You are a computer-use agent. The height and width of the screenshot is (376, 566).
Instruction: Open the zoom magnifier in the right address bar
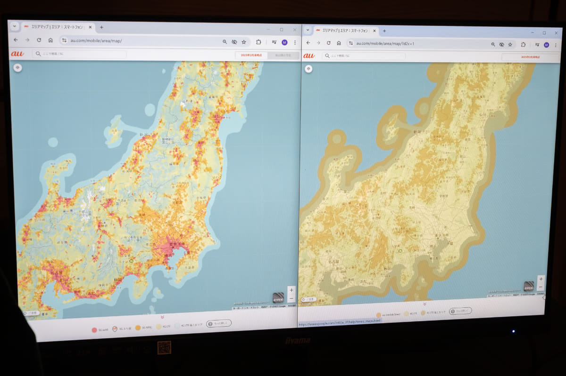pos(493,44)
